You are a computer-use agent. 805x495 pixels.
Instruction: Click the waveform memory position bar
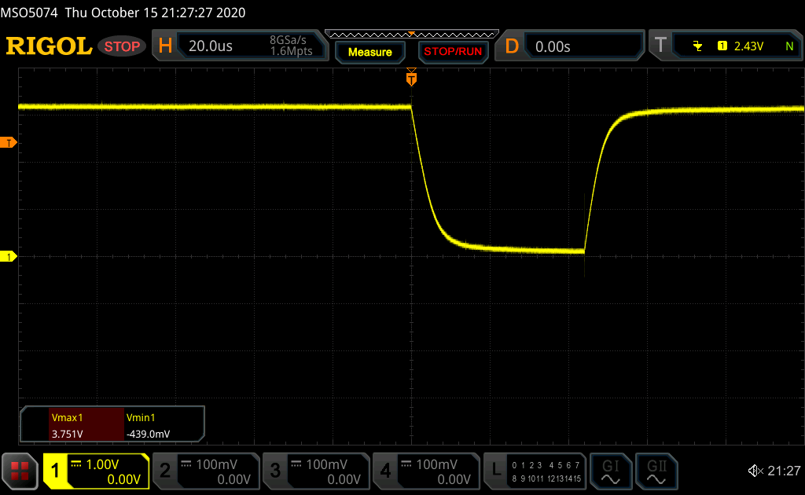pos(412,35)
